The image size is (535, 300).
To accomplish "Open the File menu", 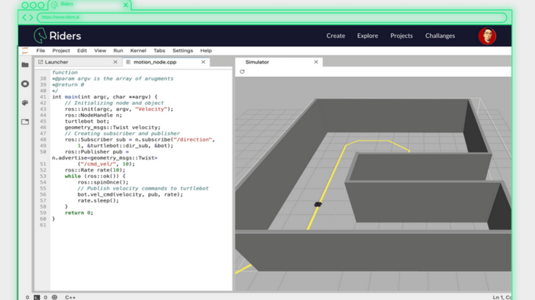I will [41, 51].
